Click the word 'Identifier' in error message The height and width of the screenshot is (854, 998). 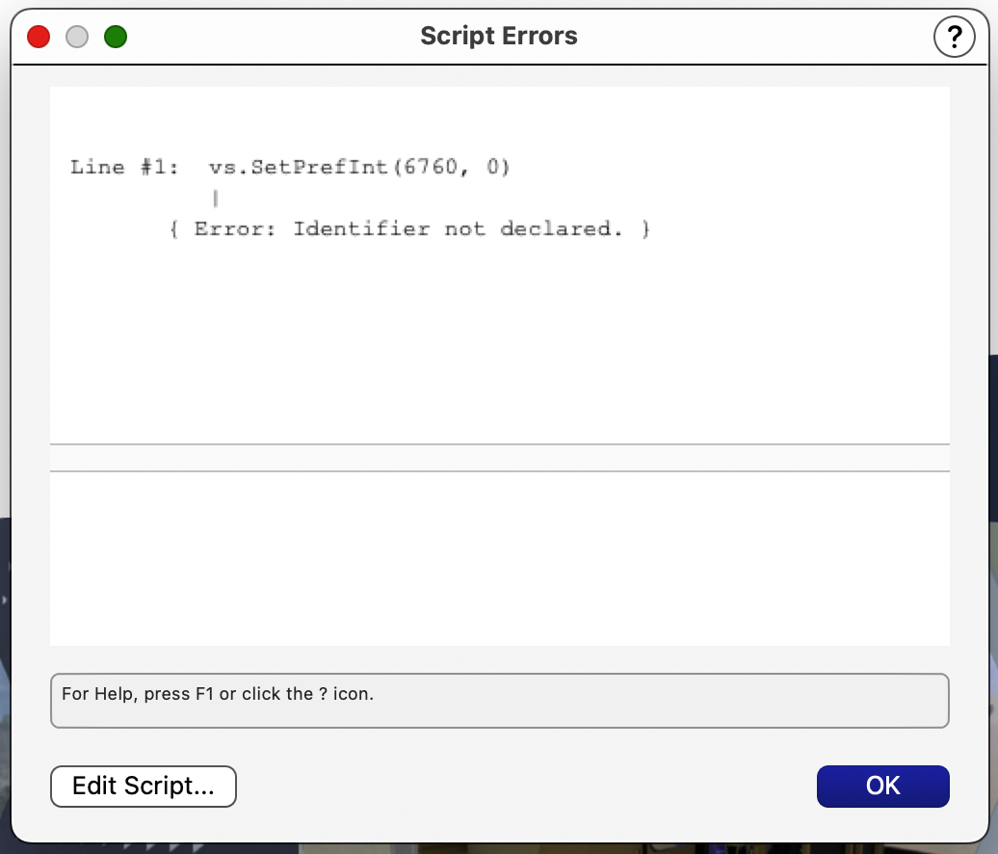click(361, 229)
